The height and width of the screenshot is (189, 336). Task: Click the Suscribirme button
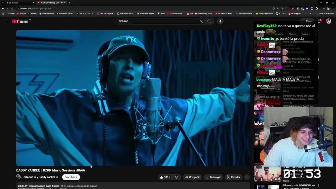click(x=71, y=177)
